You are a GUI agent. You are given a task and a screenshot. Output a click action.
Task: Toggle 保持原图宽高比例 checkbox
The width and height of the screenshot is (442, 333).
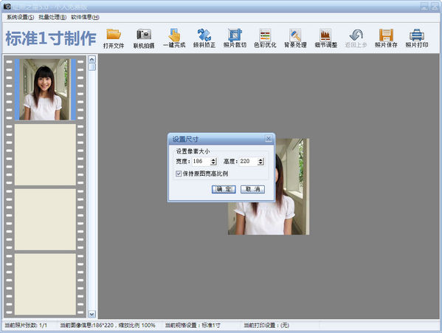pos(179,174)
